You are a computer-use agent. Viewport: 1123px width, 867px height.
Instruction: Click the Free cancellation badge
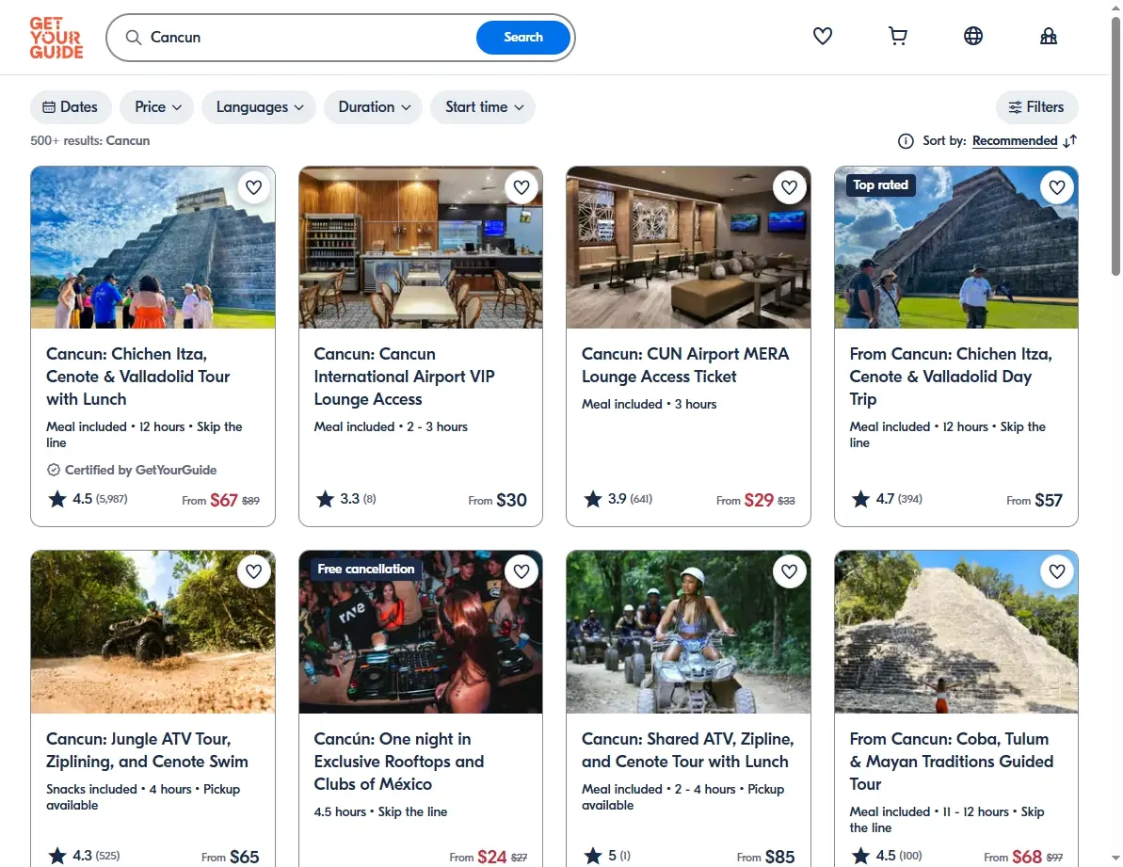click(365, 569)
